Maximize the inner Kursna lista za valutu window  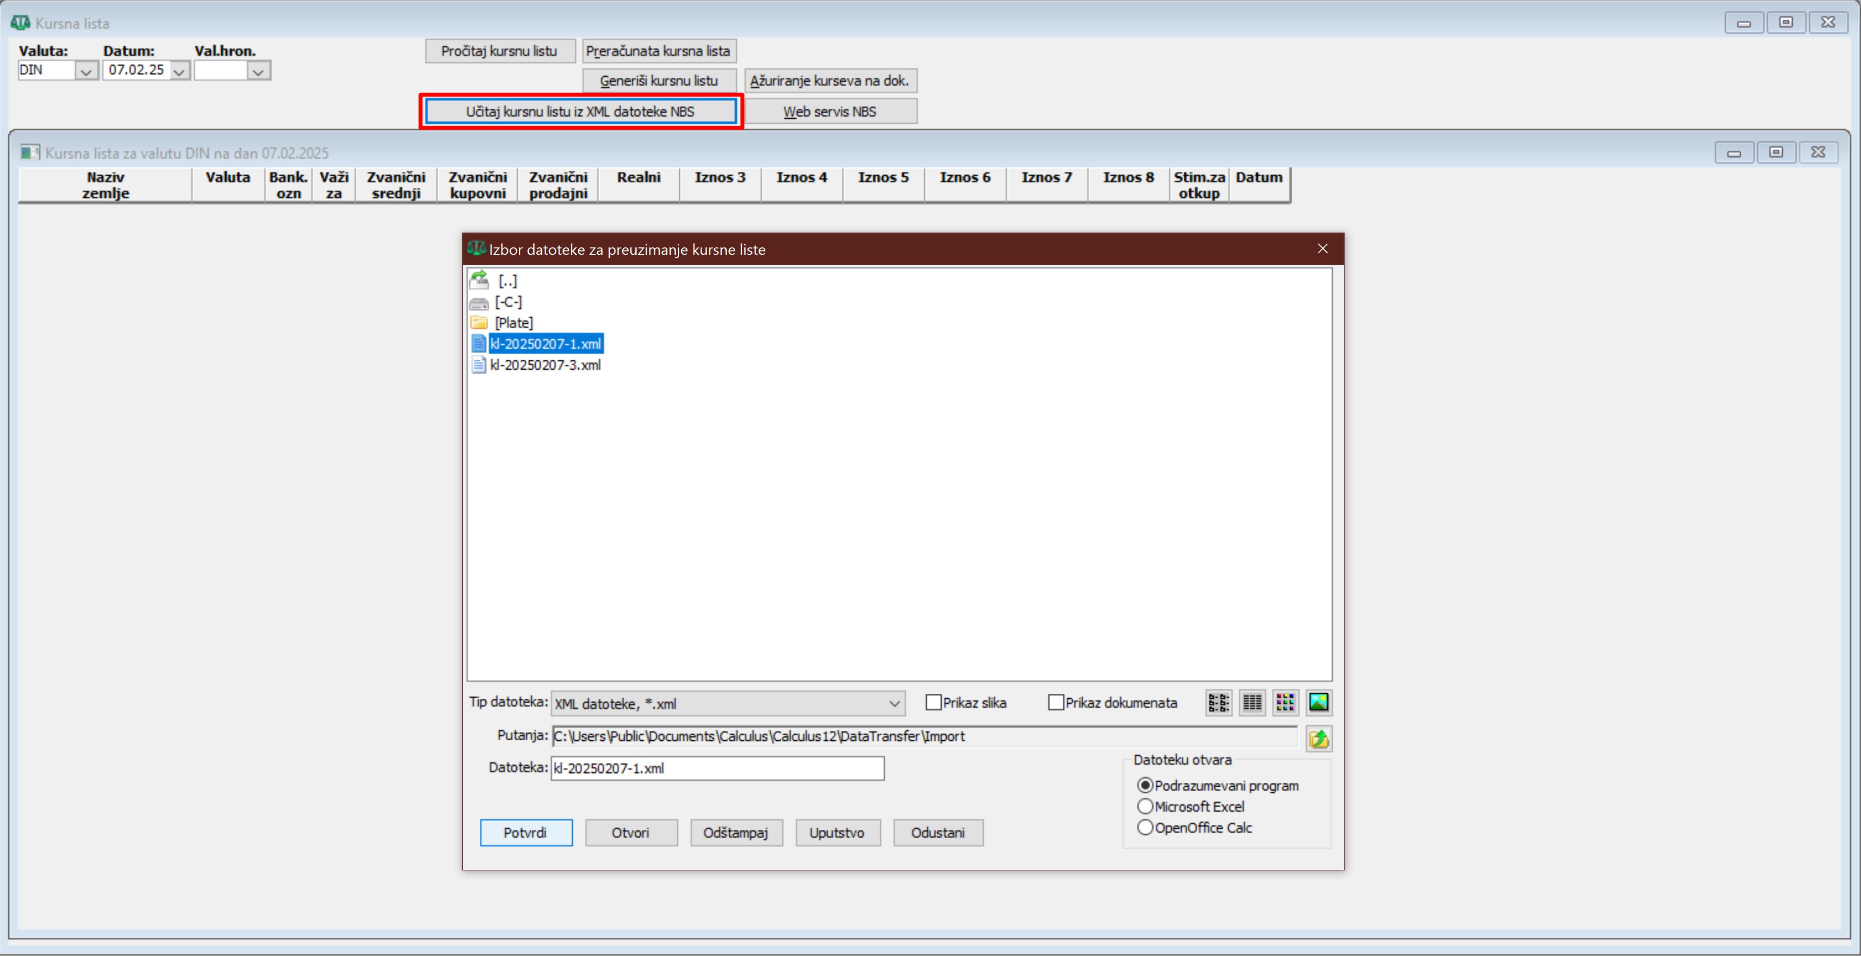[x=1776, y=152]
